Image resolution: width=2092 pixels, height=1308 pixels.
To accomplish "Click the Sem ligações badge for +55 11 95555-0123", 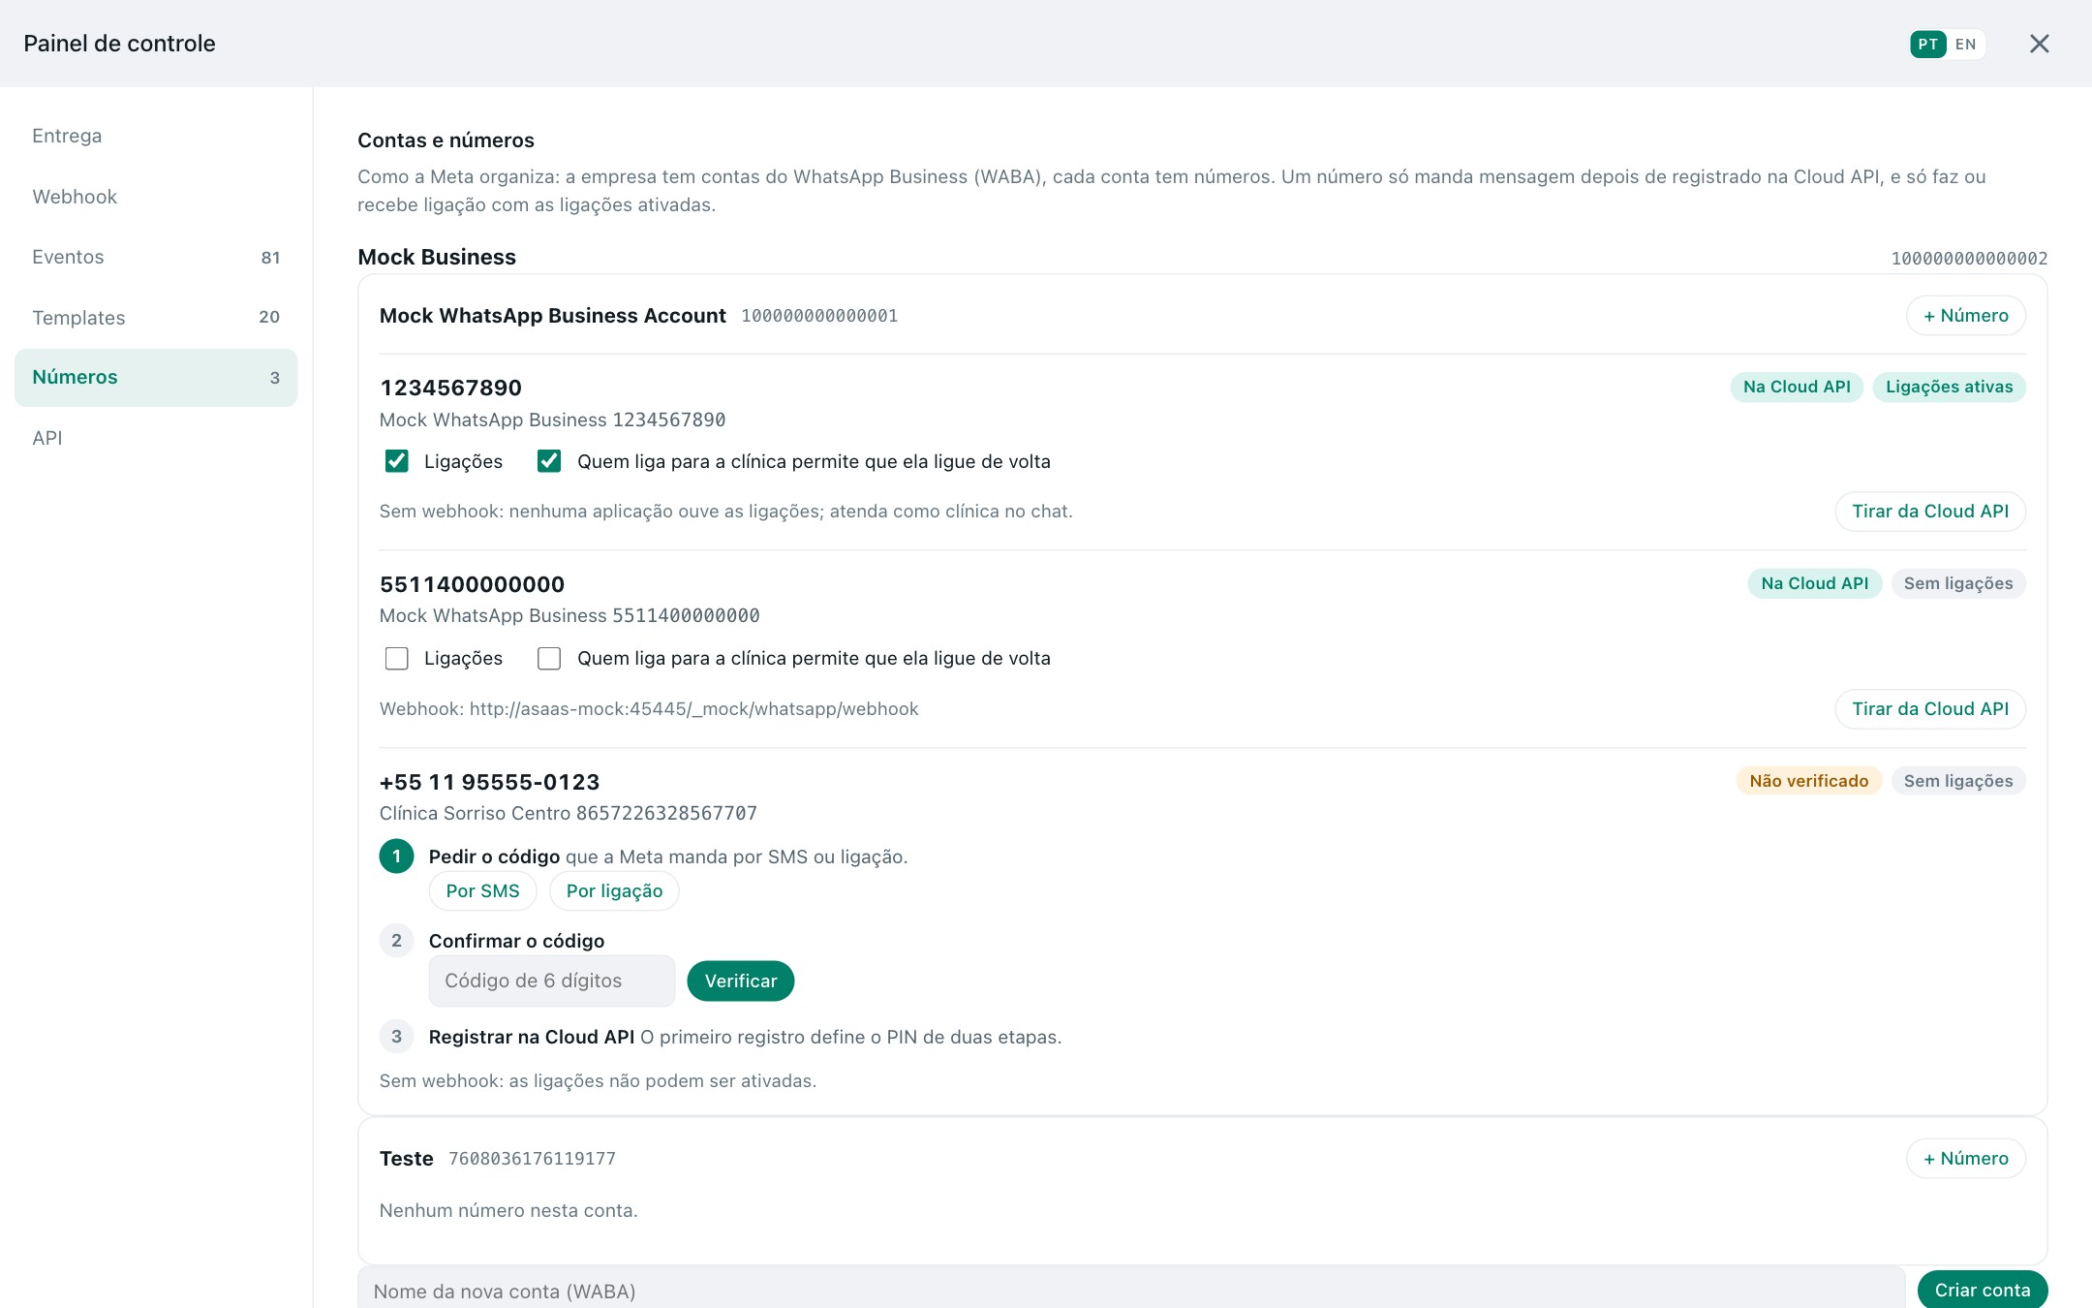I will point(1958,781).
